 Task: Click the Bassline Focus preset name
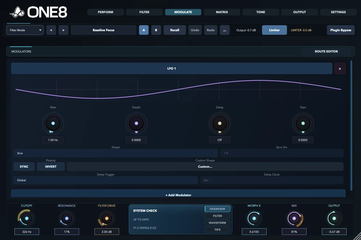click(x=103, y=30)
